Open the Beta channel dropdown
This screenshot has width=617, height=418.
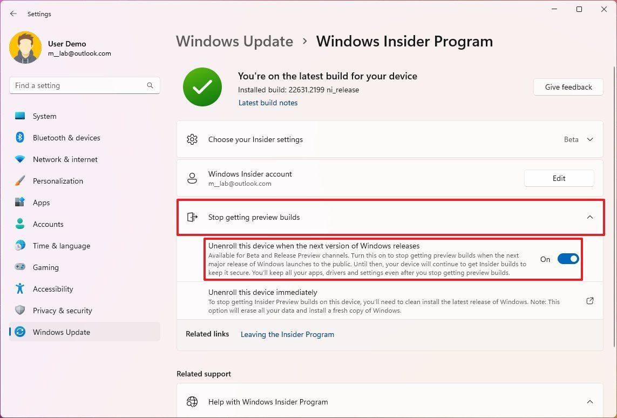coord(579,139)
